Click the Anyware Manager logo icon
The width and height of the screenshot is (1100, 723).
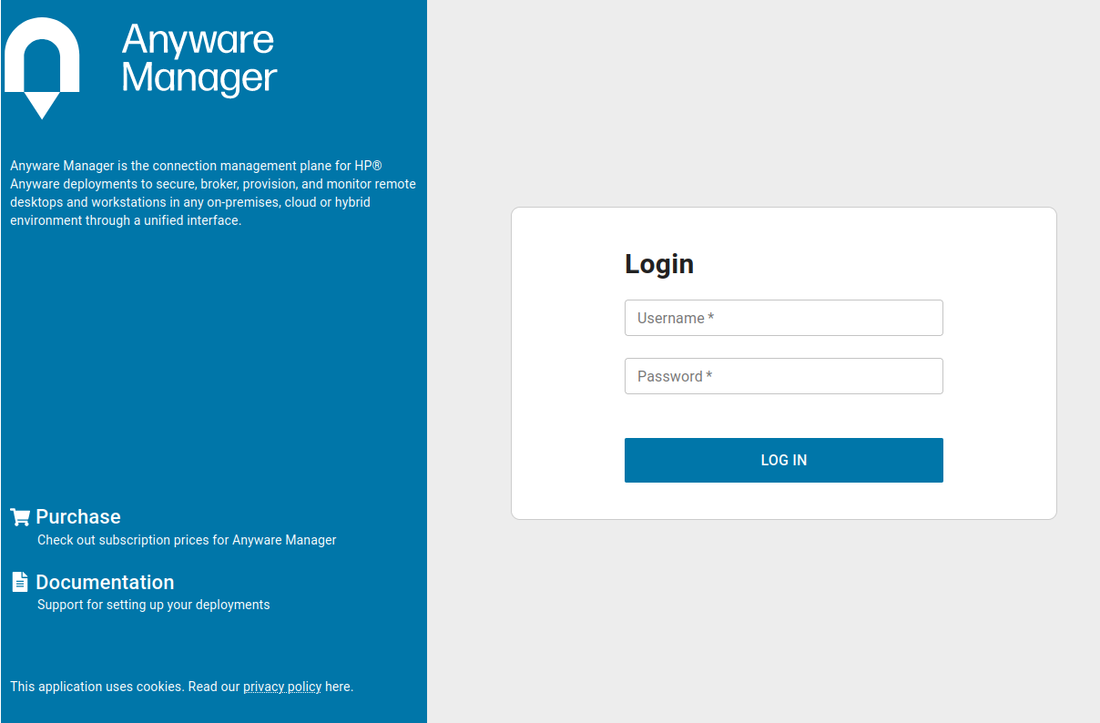(42, 68)
